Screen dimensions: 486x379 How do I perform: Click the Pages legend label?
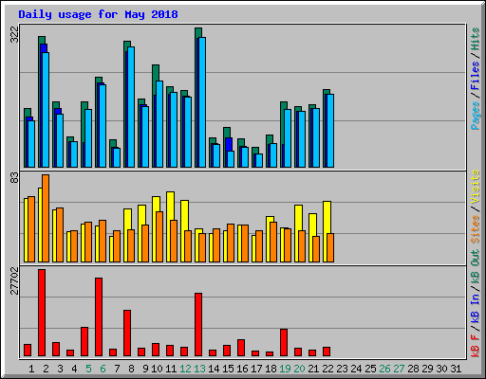[x=476, y=116]
